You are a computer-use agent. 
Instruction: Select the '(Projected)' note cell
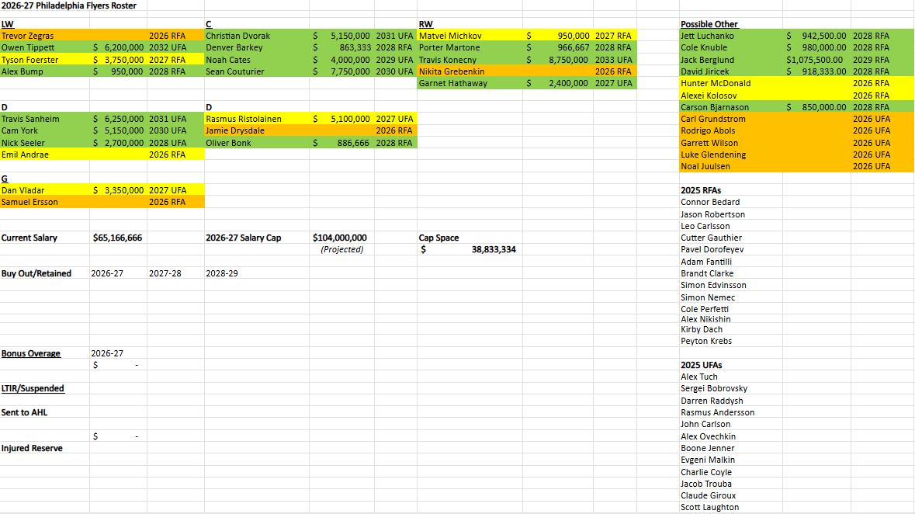click(342, 249)
